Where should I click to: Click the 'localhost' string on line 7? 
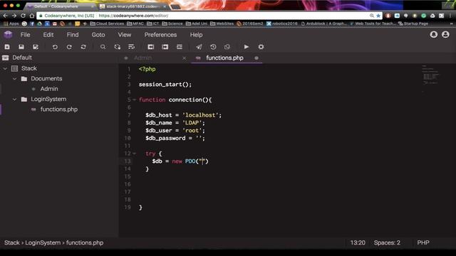[x=200, y=115]
